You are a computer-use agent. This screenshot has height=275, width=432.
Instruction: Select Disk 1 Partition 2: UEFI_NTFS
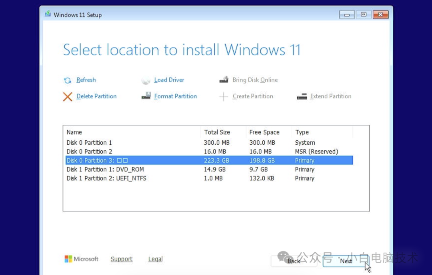tap(209, 178)
